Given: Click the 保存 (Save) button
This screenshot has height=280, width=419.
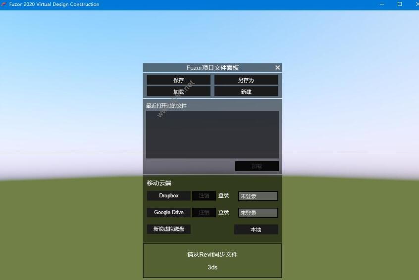Looking at the screenshot, I should coord(178,80).
